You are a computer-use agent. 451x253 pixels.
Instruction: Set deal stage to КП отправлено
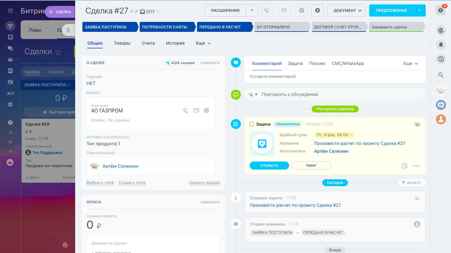pos(282,27)
